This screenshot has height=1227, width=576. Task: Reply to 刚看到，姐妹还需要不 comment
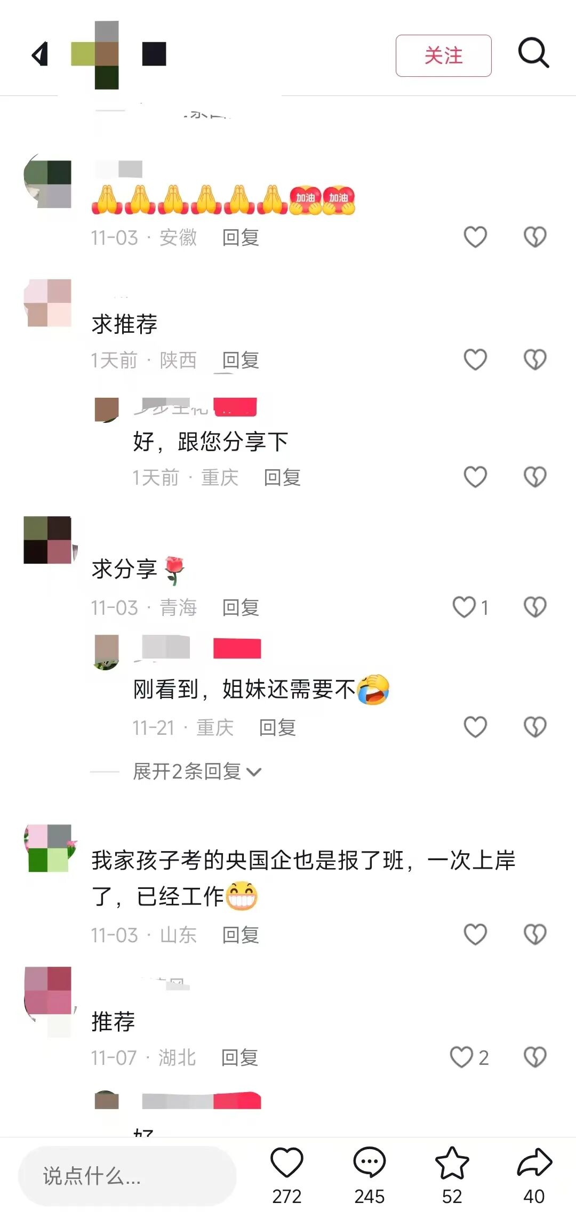[277, 727]
